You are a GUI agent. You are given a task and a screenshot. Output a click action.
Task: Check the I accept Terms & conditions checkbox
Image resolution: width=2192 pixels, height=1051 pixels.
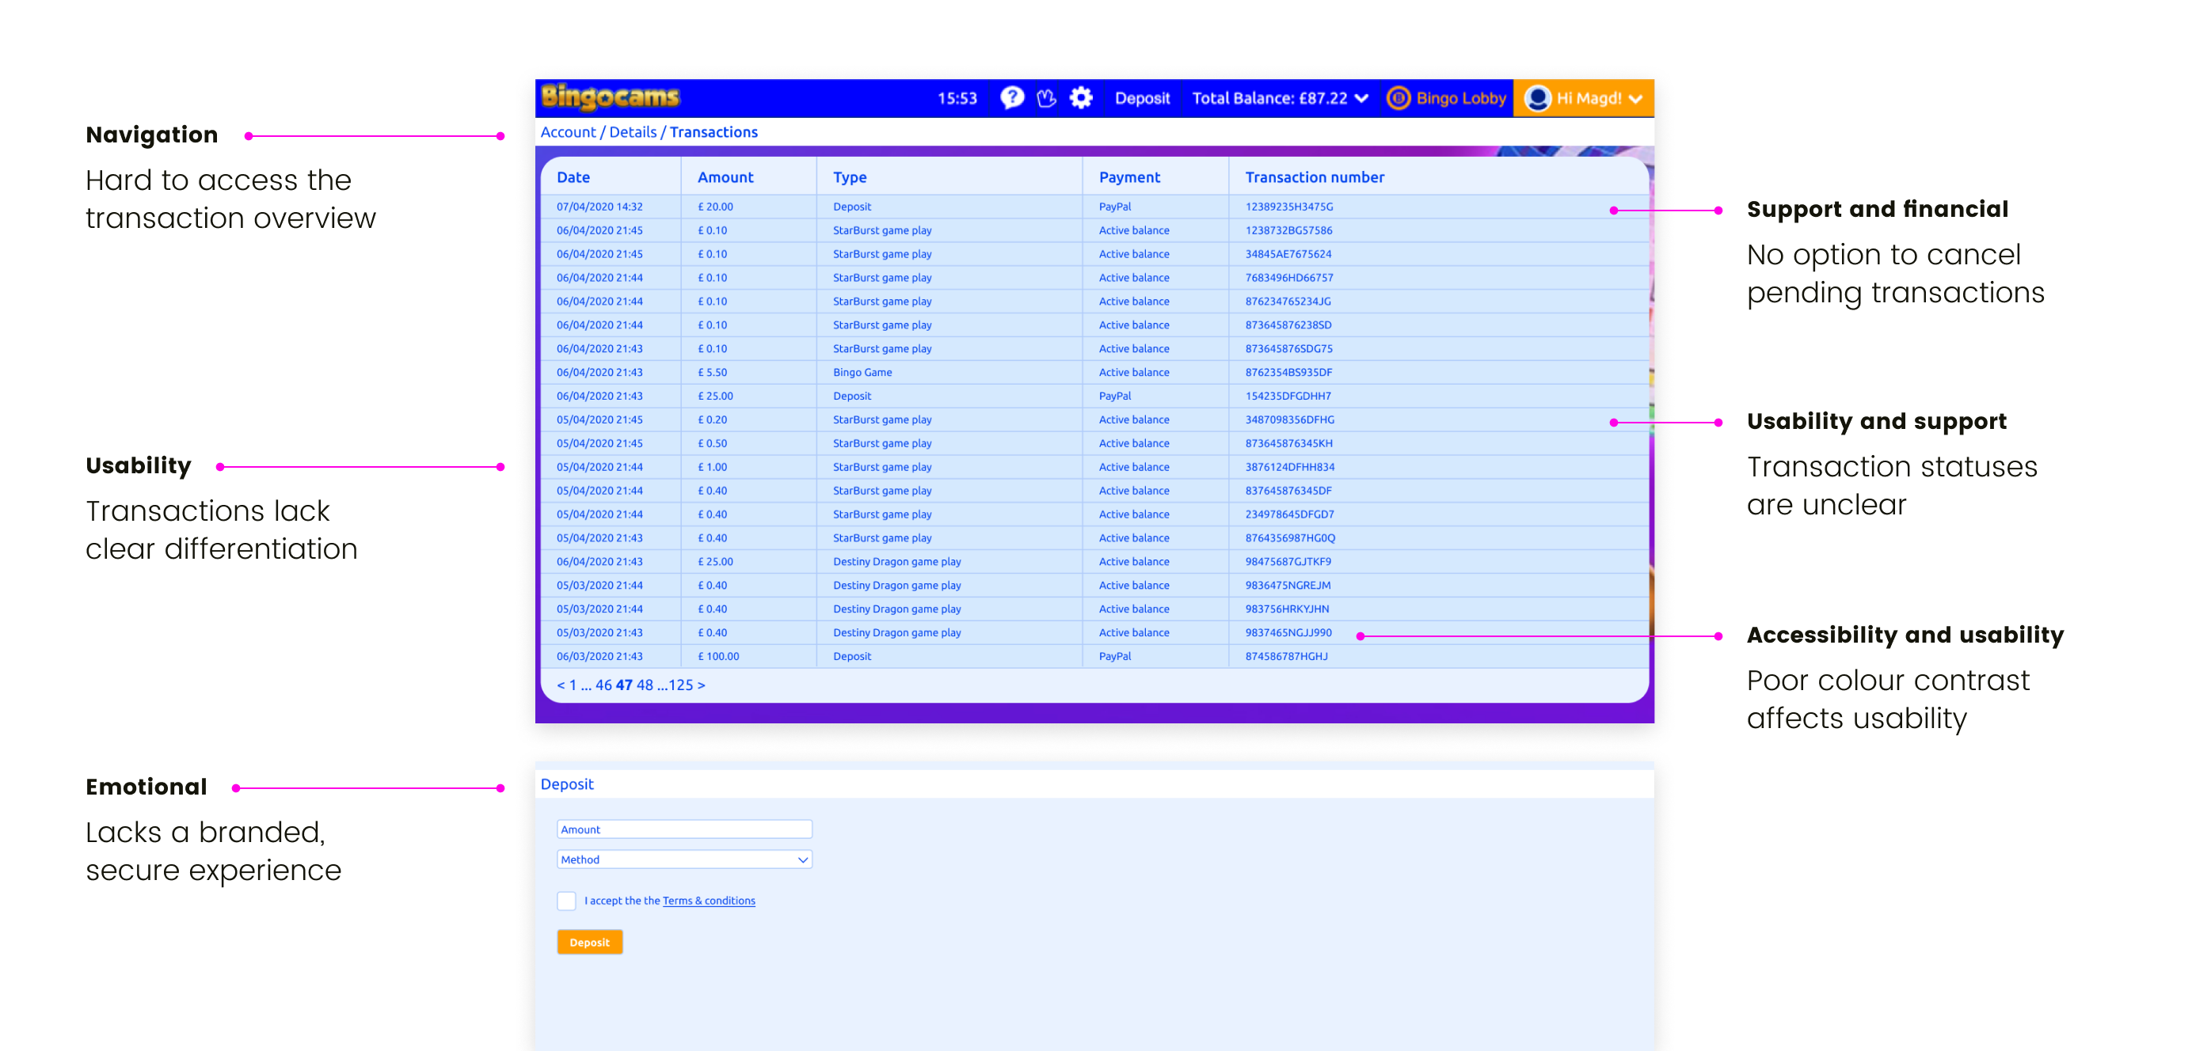[x=567, y=901]
